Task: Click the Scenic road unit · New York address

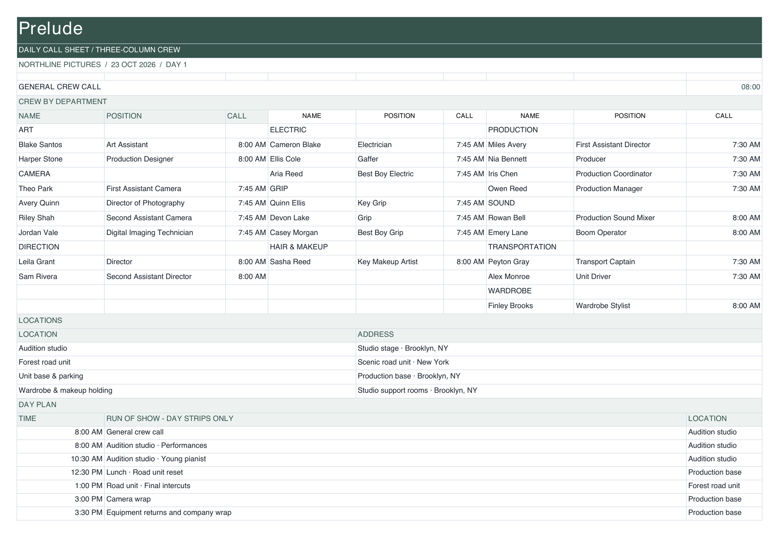Action: click(559, 362)
